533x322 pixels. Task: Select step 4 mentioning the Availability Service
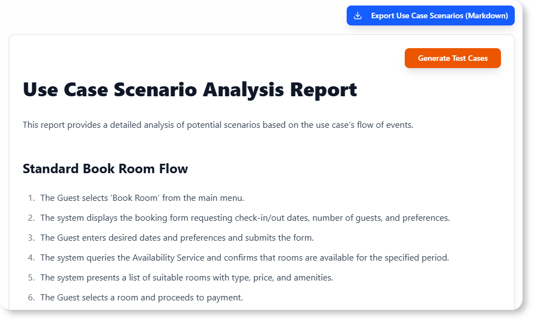(244, 257)
